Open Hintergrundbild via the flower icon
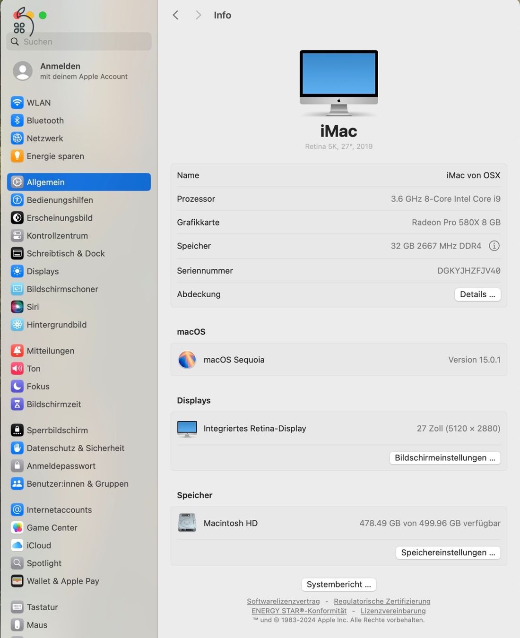Viewport: 520px width, 638px height. [x=17, y=325]
